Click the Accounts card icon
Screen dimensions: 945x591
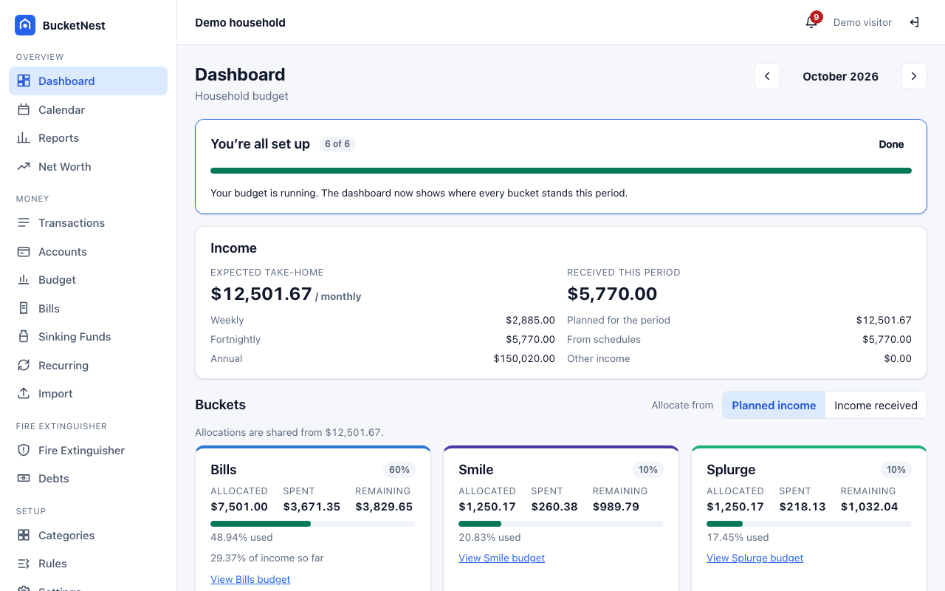[x=24, y=252]
